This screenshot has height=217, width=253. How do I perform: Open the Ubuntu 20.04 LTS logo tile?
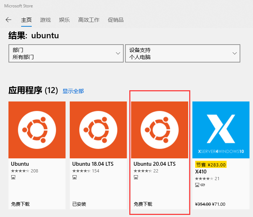[x=160, y=130]
